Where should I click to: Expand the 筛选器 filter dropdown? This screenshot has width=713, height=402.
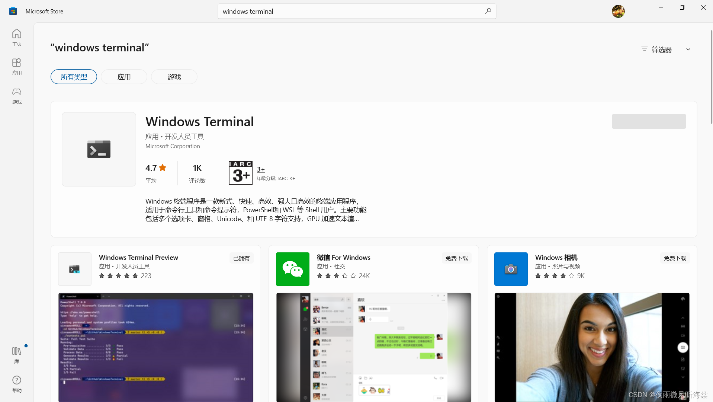point(666,50)
